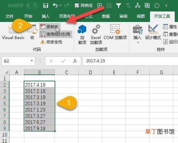The image size is (178, 143).
Task: Click the formula bar resize dots handle
Action: point(40,61)
